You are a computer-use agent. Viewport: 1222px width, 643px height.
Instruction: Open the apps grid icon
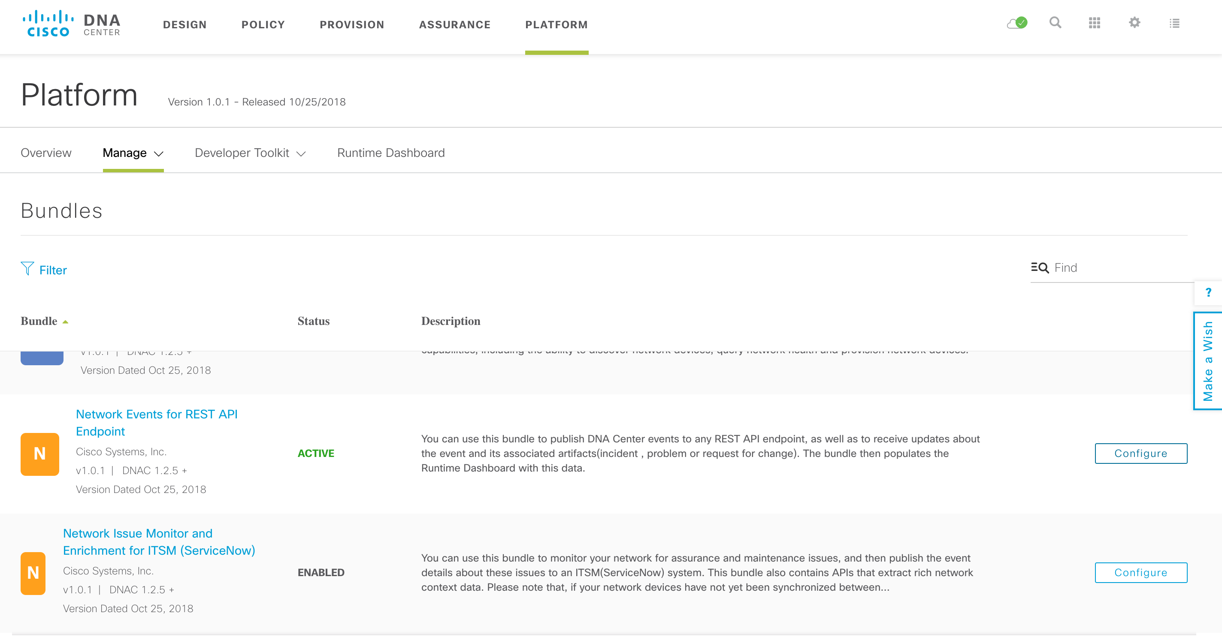(1095, 23)
